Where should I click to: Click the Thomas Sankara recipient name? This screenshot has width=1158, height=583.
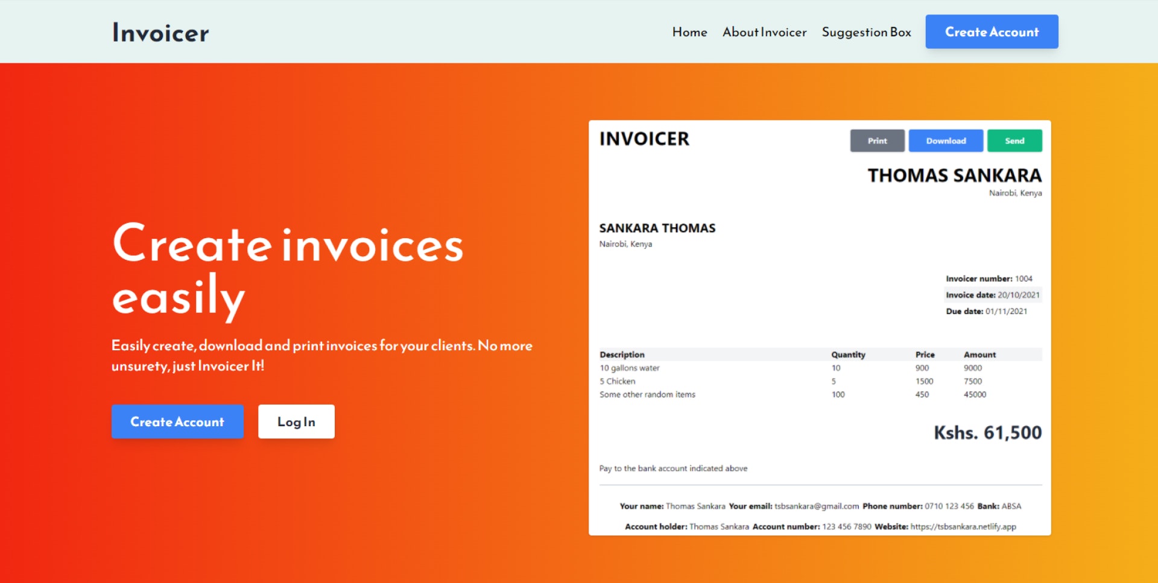tap(954, 175)
